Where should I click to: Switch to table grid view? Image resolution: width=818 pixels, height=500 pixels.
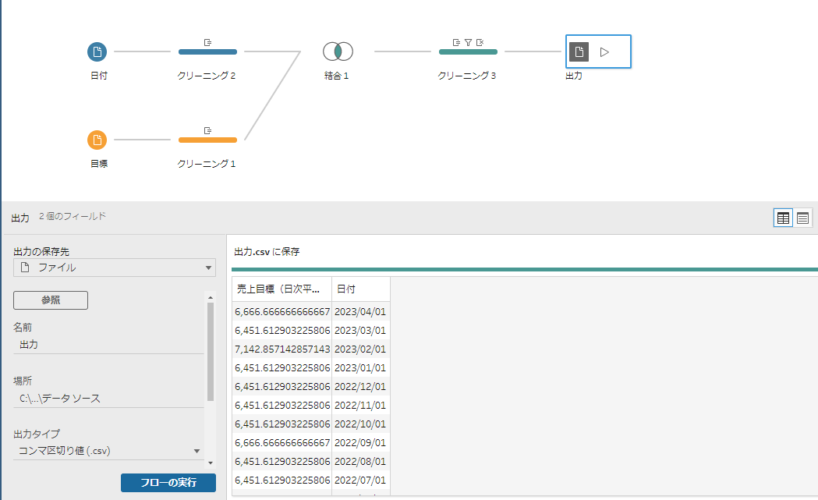[783, 218]
